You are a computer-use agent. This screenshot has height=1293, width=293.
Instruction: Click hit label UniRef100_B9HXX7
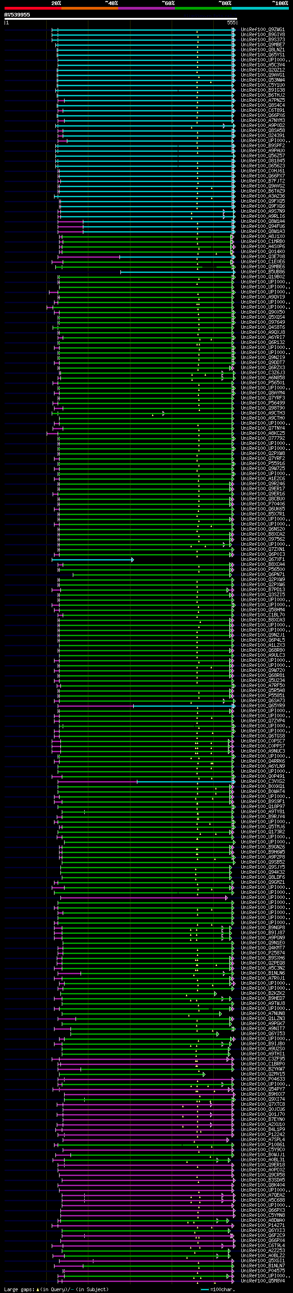point(263,1094)
